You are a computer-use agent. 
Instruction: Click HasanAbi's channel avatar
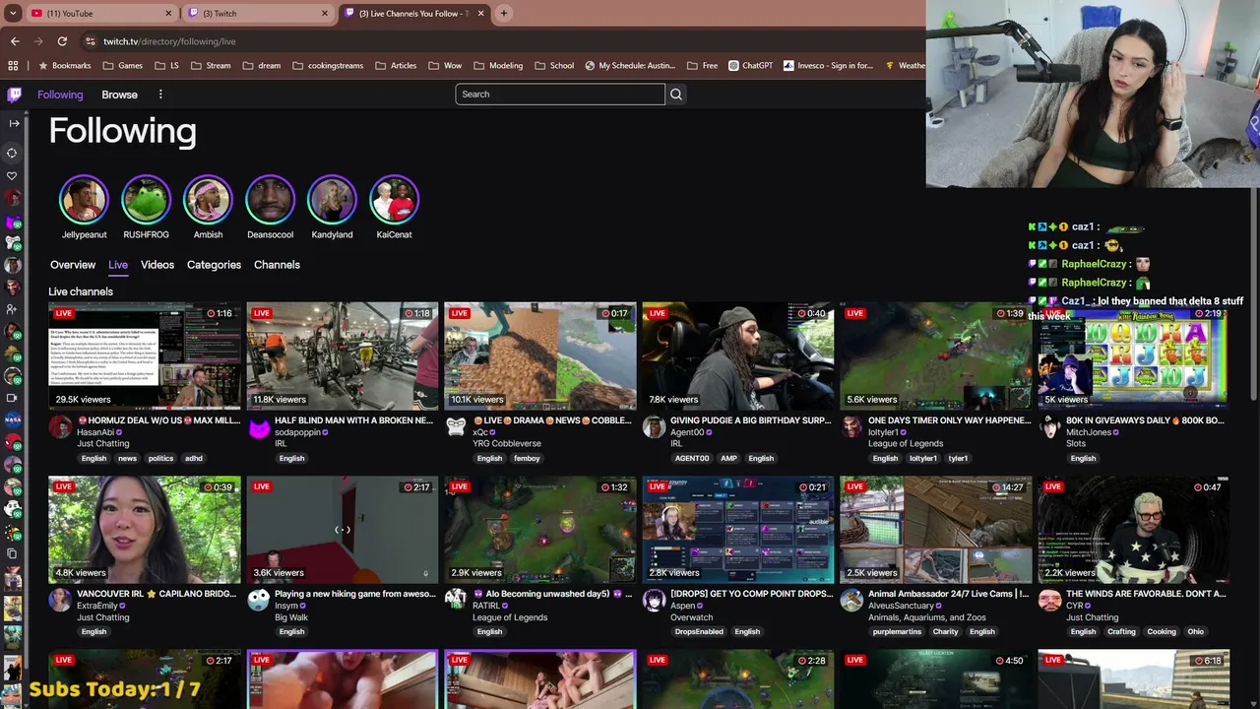click(61, 426)
